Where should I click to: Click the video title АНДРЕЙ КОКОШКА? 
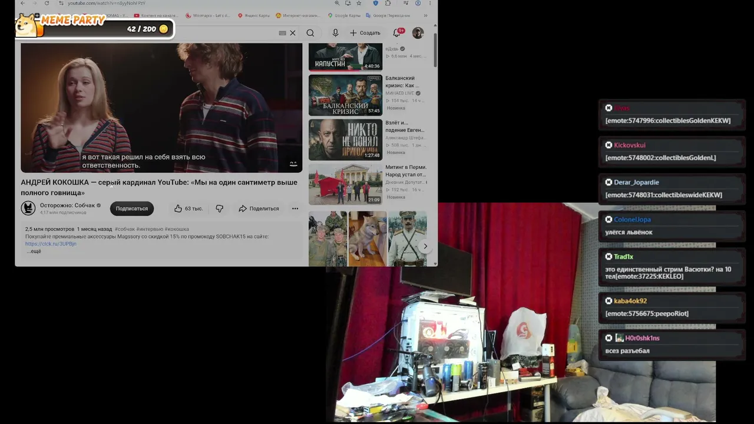click(159, 187)
